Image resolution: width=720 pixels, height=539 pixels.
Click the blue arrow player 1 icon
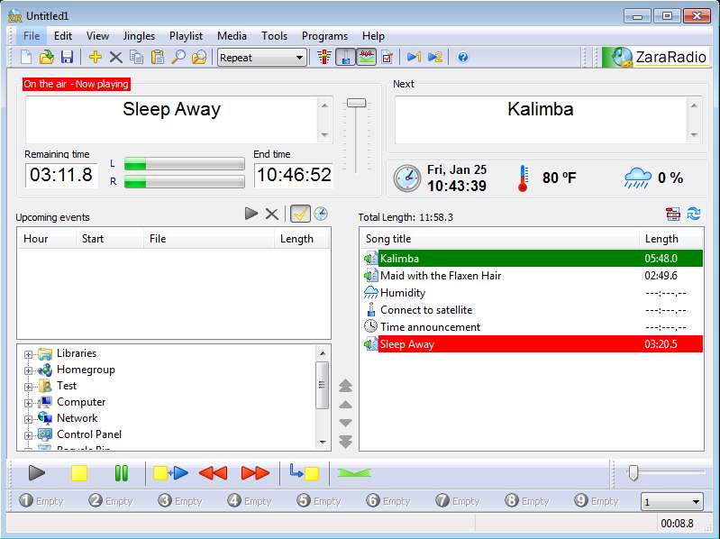[414, 58]
